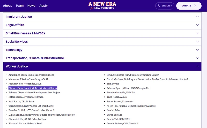
Task: Expand Transportation, Climate, & Infrastructure section
Action: coord(102,58)
